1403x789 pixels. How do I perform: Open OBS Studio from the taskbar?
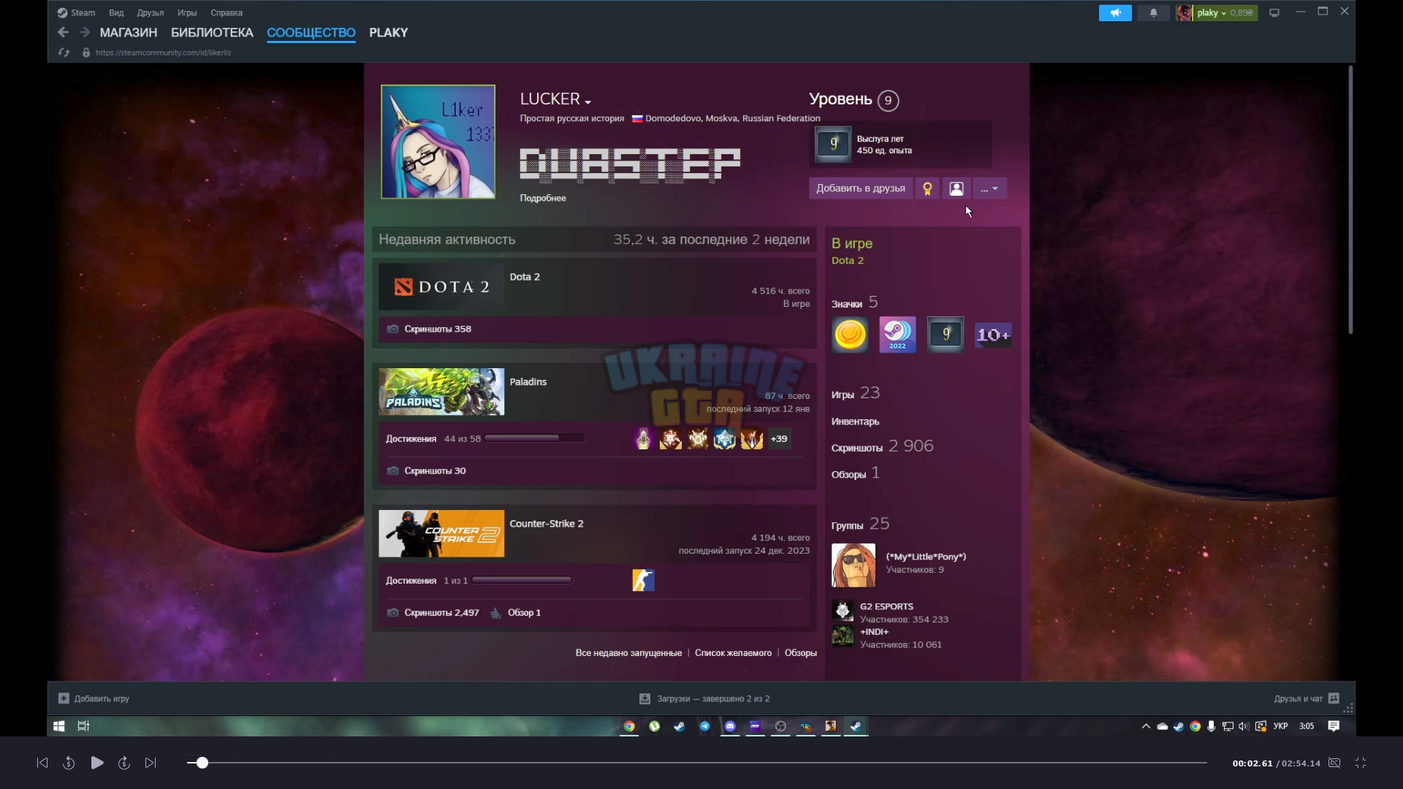pos(780,726)
